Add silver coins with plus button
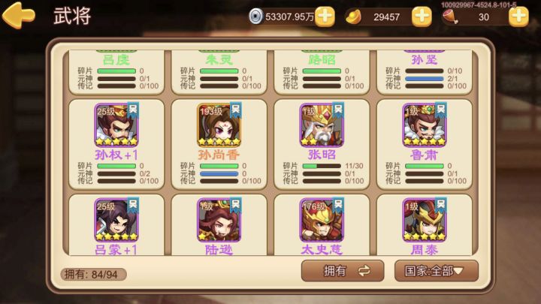 point(325,17)
